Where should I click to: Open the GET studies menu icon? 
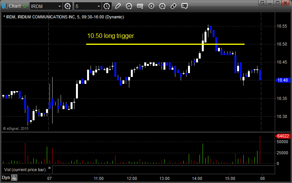(x=140, y=6)
